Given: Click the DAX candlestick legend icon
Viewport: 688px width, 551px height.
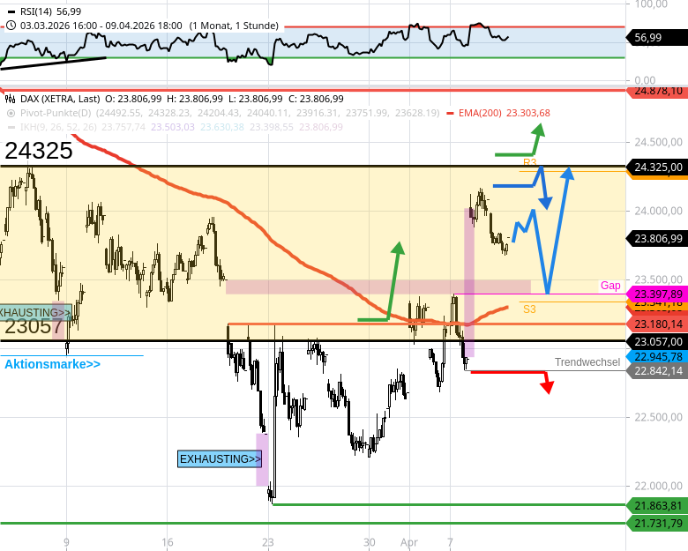Looking at the screenshot, I should 10,100.
